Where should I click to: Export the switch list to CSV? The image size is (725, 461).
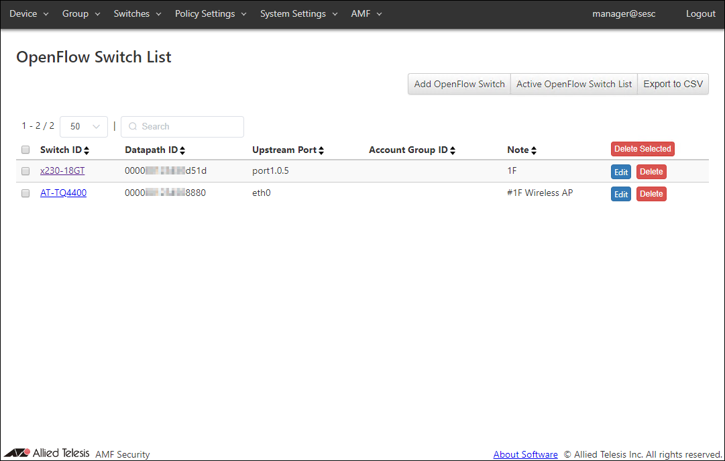click(x=673, y=85)
